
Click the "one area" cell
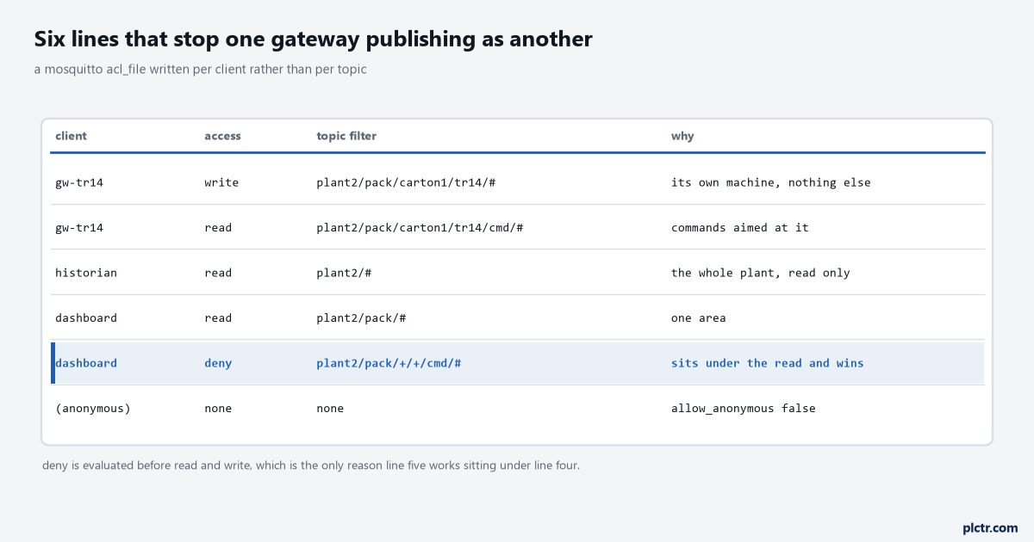pyautogui.click(x=699, y=318)
